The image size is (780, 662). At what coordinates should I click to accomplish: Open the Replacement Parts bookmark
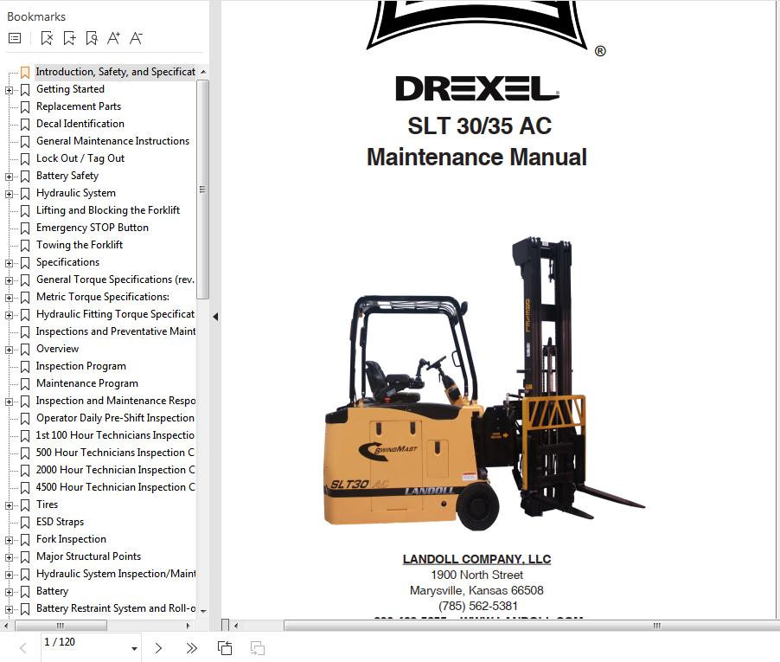point(79,106)
